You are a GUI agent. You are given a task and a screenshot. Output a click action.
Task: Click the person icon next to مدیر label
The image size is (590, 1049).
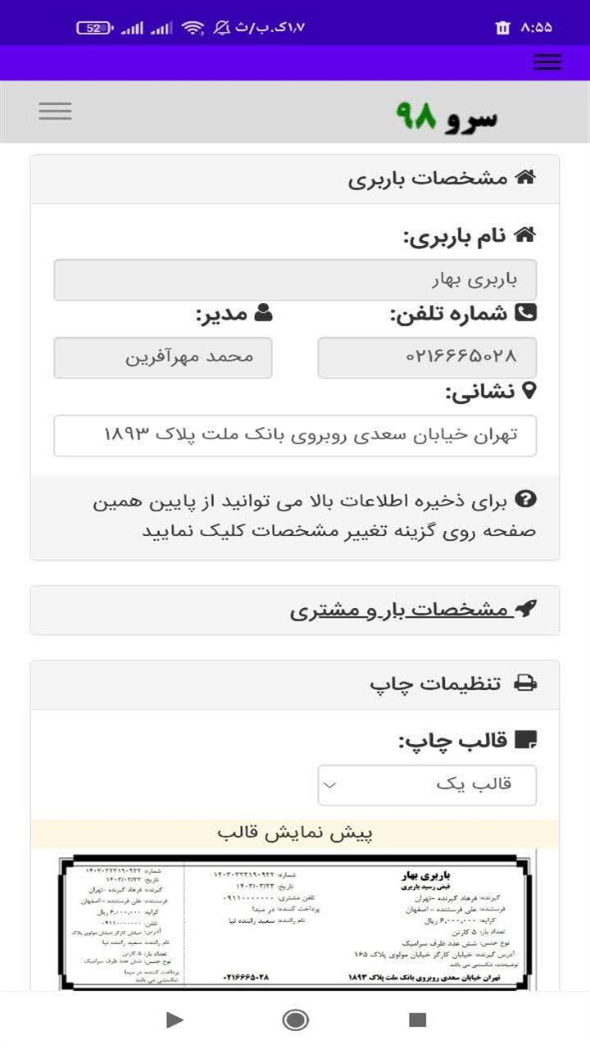coord(265,312)
